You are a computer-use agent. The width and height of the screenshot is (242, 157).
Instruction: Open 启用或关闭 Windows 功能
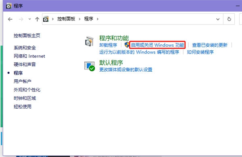click(157, 45)
